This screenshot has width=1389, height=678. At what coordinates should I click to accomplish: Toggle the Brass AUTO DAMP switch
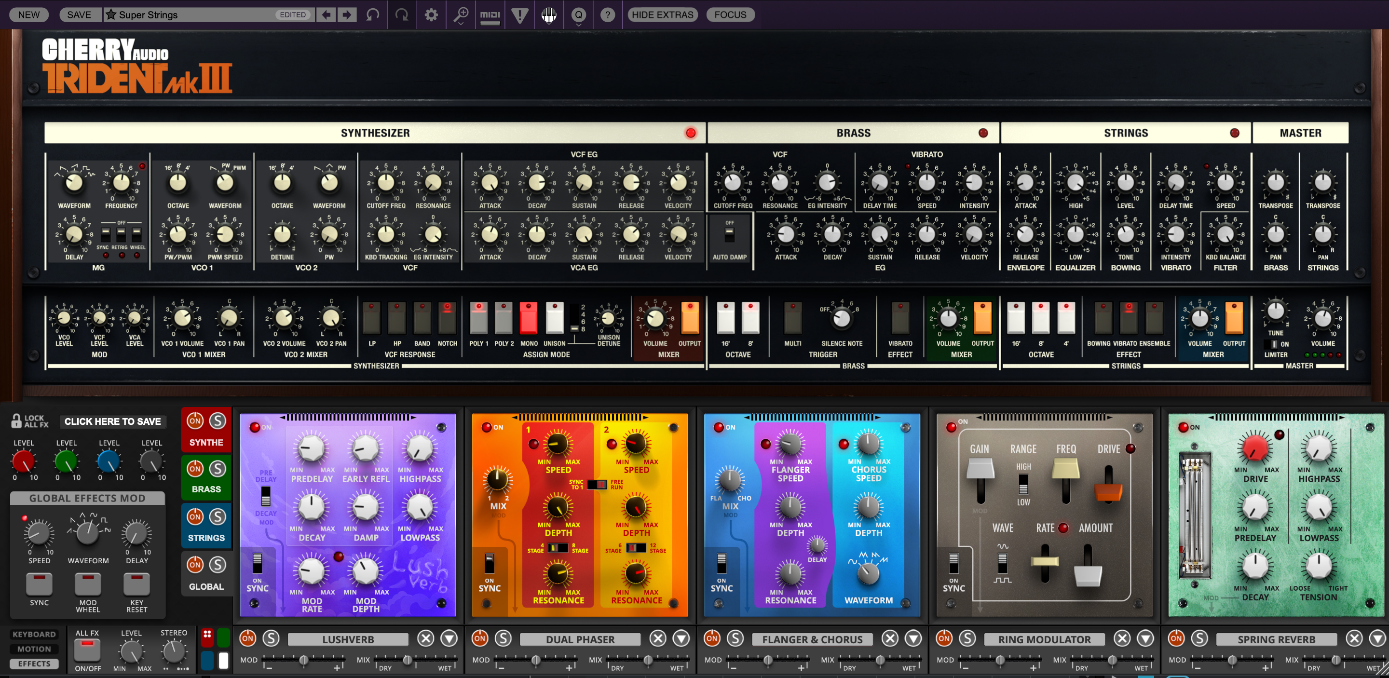729,234
